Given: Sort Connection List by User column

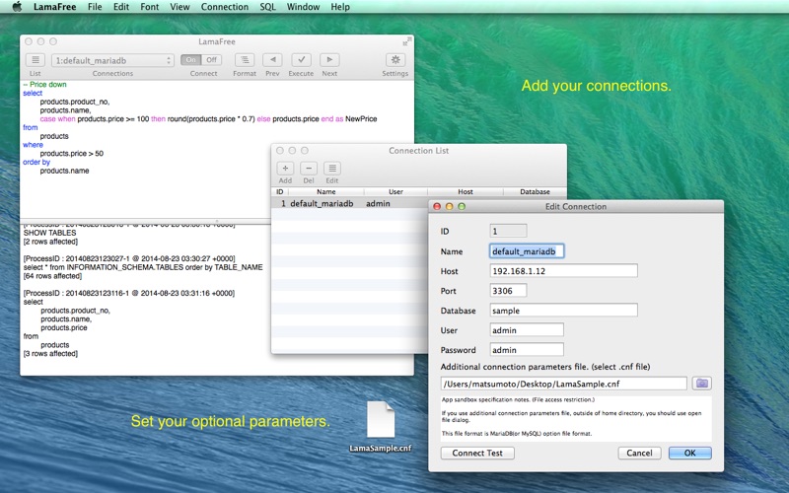Looking at the screenshot, I should point(395,191).
